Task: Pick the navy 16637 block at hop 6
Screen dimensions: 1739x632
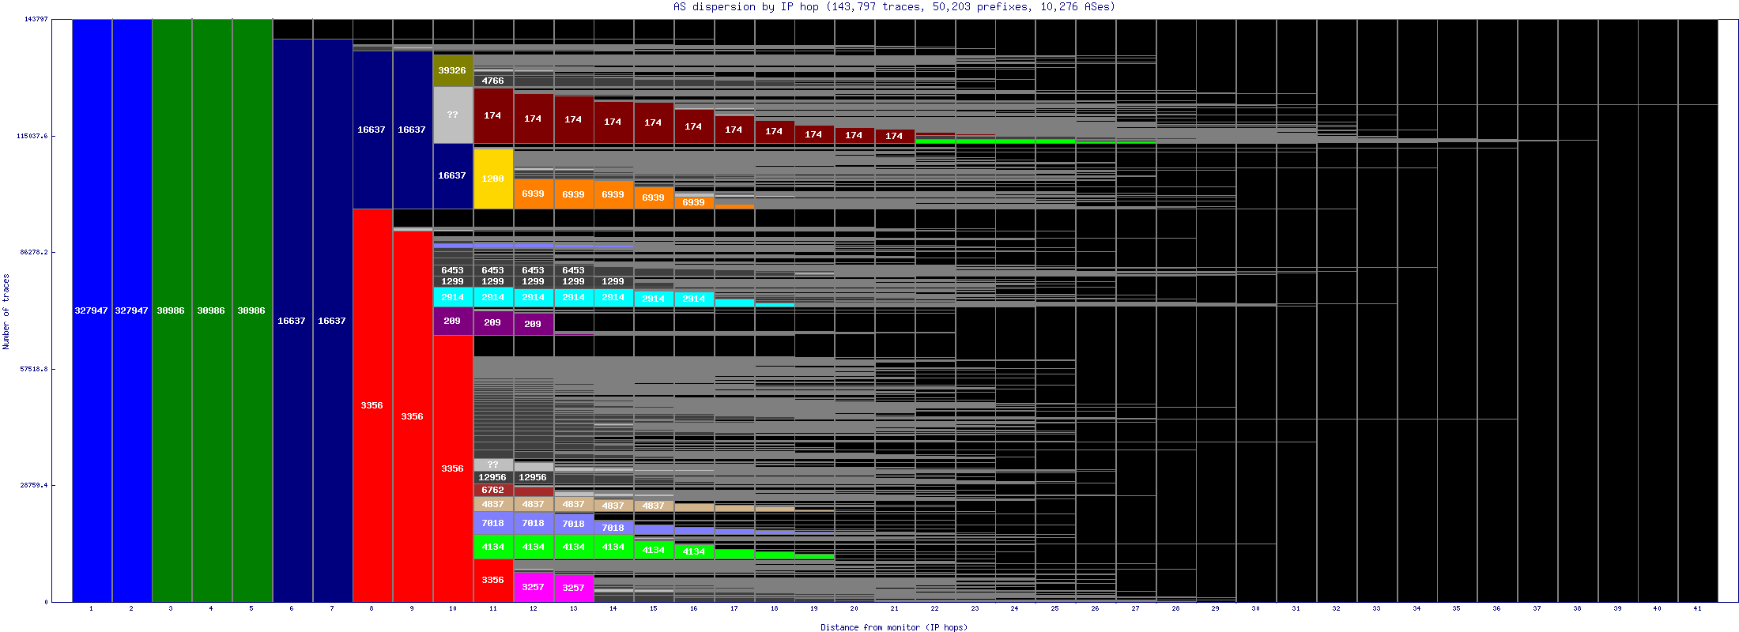Action: (x=292, y=321)
